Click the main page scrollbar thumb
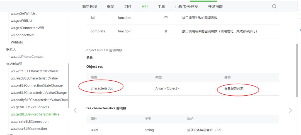Image resolution: width=301 pixels, height=135 pixels. (x=297, y=70)
